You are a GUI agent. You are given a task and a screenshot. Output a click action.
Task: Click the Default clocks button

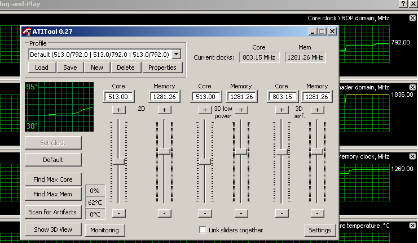53,160
